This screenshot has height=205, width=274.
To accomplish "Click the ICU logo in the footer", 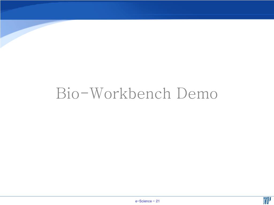I will coord(267,200).
